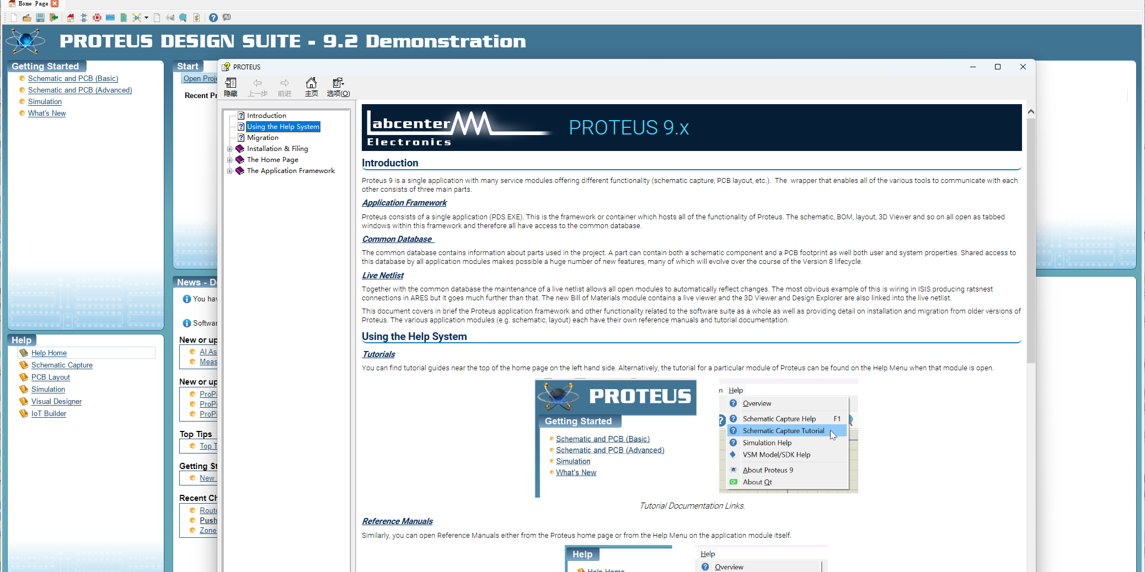
Task: Open Schematic Capture toolbar icon
Action: pos(84,18)
